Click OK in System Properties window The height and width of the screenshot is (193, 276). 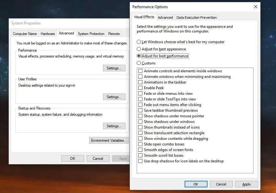[73, 159]
